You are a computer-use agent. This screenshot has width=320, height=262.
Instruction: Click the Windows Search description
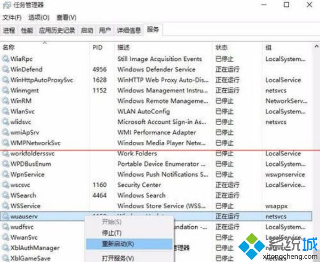point(141,195)
